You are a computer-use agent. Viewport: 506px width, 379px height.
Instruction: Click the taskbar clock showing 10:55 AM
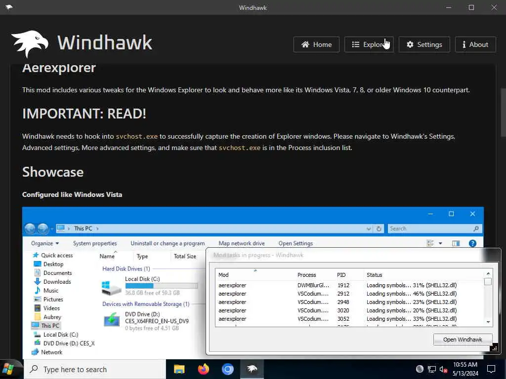click(x=465, y=369)
